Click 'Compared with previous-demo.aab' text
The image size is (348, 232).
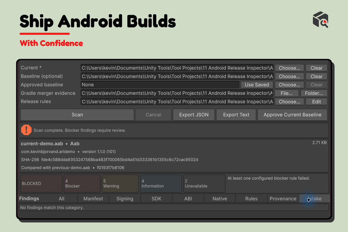click(56, 168)
